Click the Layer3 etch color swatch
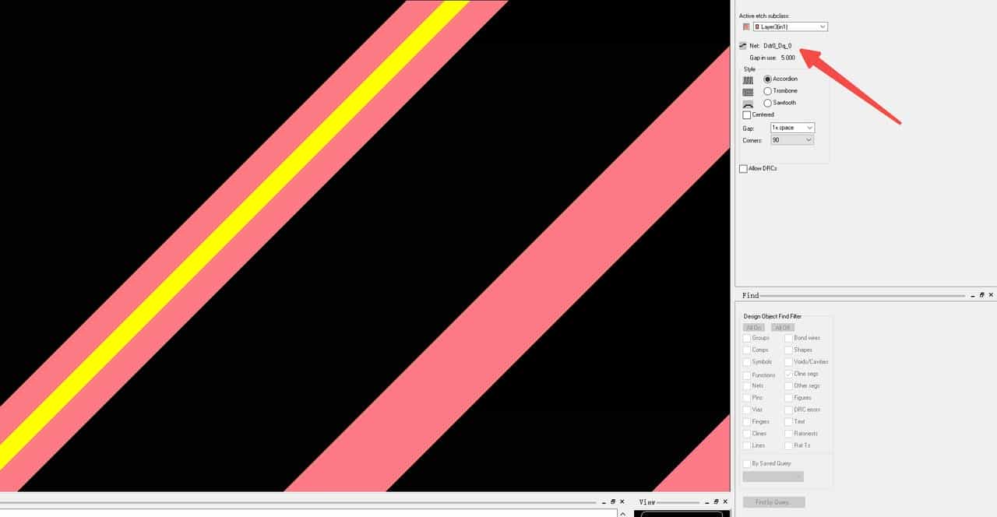 746,27
